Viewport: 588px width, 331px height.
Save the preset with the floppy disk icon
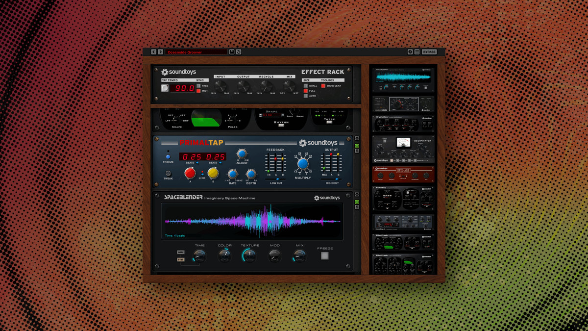232,52
